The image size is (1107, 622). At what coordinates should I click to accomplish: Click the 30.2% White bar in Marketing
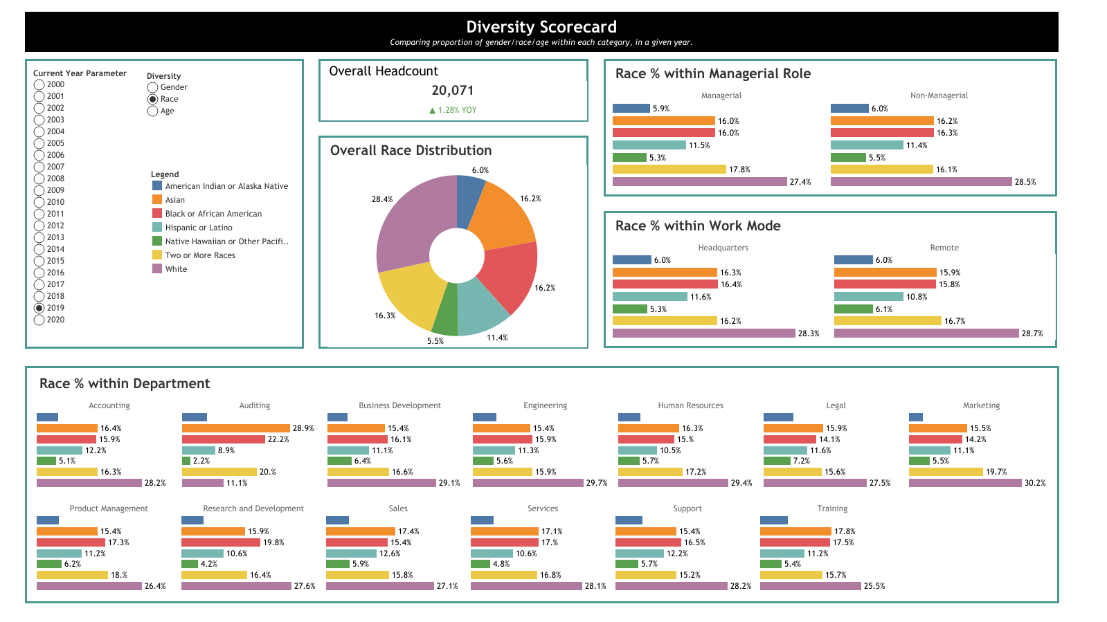pyautogui.click(x=965, y=483)
